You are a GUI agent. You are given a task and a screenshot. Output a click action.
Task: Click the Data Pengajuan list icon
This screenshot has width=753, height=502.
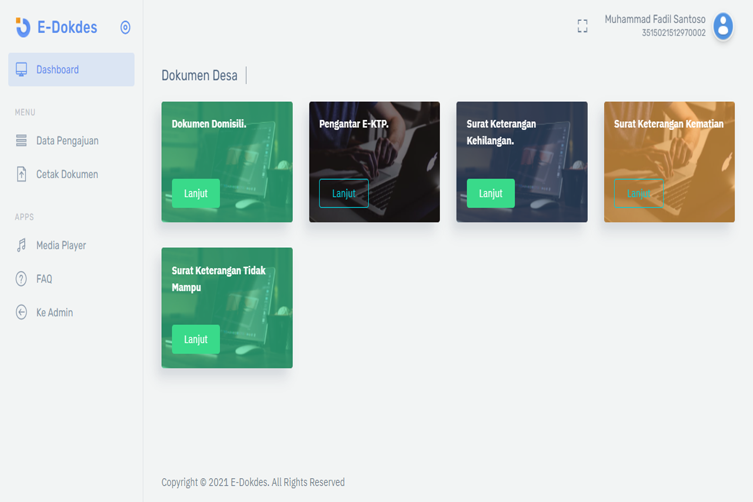click(x=22, y=141)
